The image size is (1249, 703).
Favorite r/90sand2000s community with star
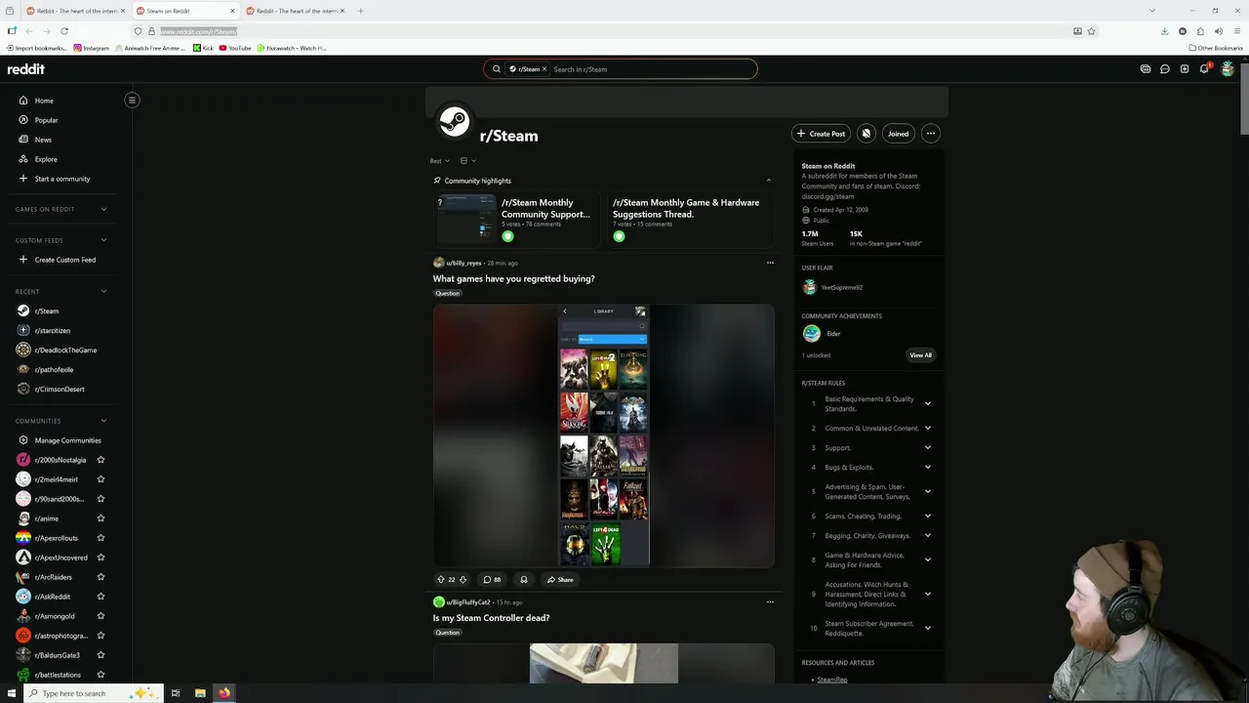click(x=101, y=499)
